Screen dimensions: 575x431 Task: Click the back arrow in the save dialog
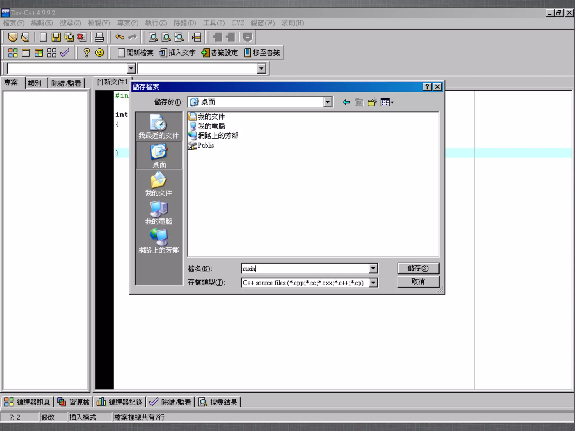(346, 102)
